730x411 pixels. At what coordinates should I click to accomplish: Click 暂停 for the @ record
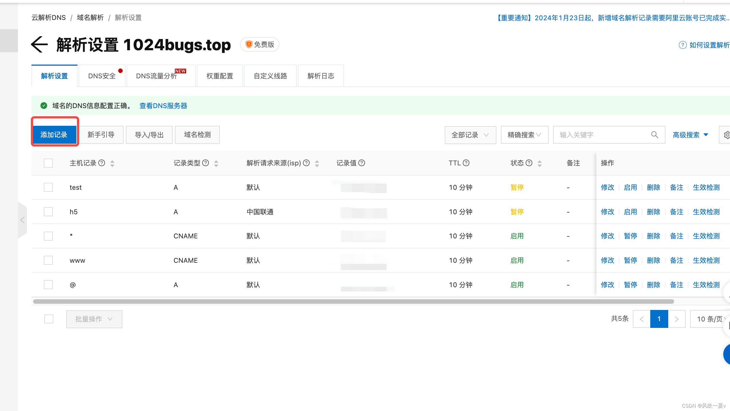coord(631,285)
